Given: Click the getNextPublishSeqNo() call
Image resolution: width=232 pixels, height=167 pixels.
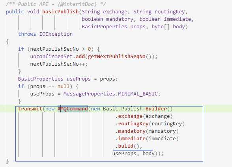Looking at the screenshot, I should point(119,57).
